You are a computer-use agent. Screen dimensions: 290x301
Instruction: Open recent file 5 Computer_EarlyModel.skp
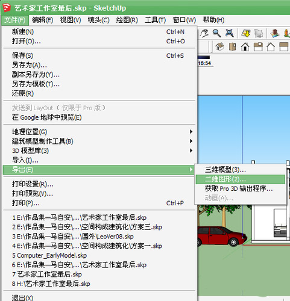99,255
